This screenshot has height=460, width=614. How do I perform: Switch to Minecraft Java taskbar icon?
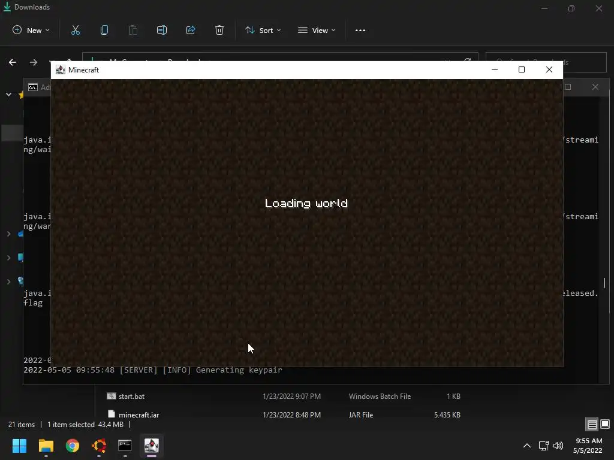point(152,446)
